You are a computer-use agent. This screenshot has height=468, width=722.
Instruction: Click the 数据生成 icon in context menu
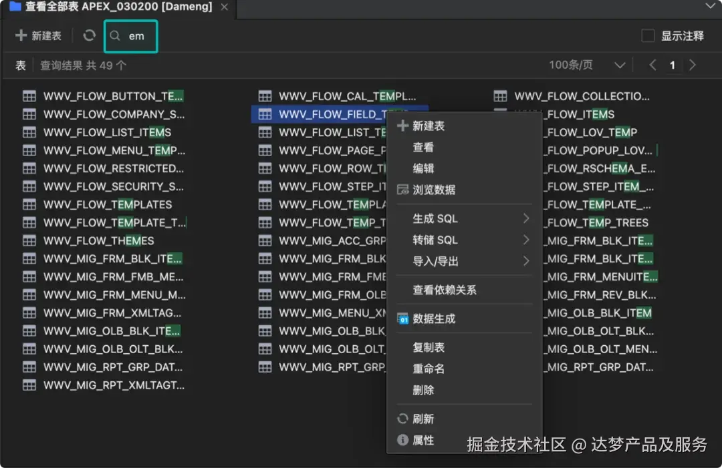[x=403, y=318]
